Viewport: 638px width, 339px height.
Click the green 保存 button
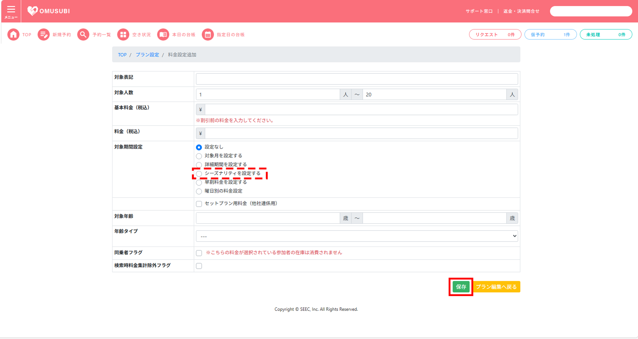coord(461,287)
